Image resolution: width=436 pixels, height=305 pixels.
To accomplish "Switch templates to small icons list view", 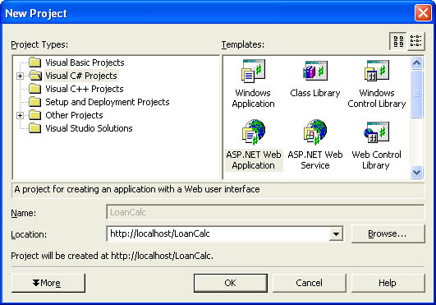I will click(416, 41).
